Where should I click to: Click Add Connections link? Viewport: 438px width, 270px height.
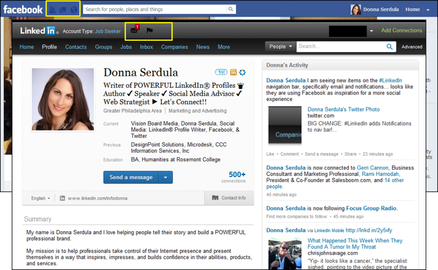401,30
